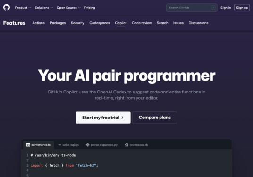Select the Codespaces features link
The width and height of the screenshot is (253, 177).
tap(100, 23)
